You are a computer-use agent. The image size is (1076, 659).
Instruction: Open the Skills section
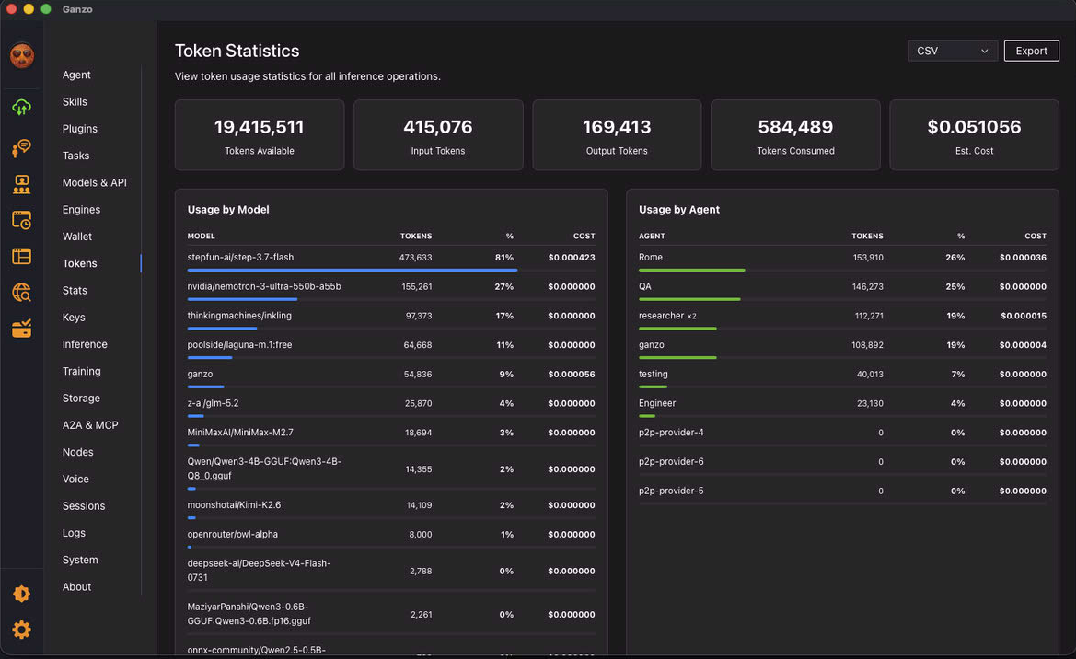pos(75,101)
